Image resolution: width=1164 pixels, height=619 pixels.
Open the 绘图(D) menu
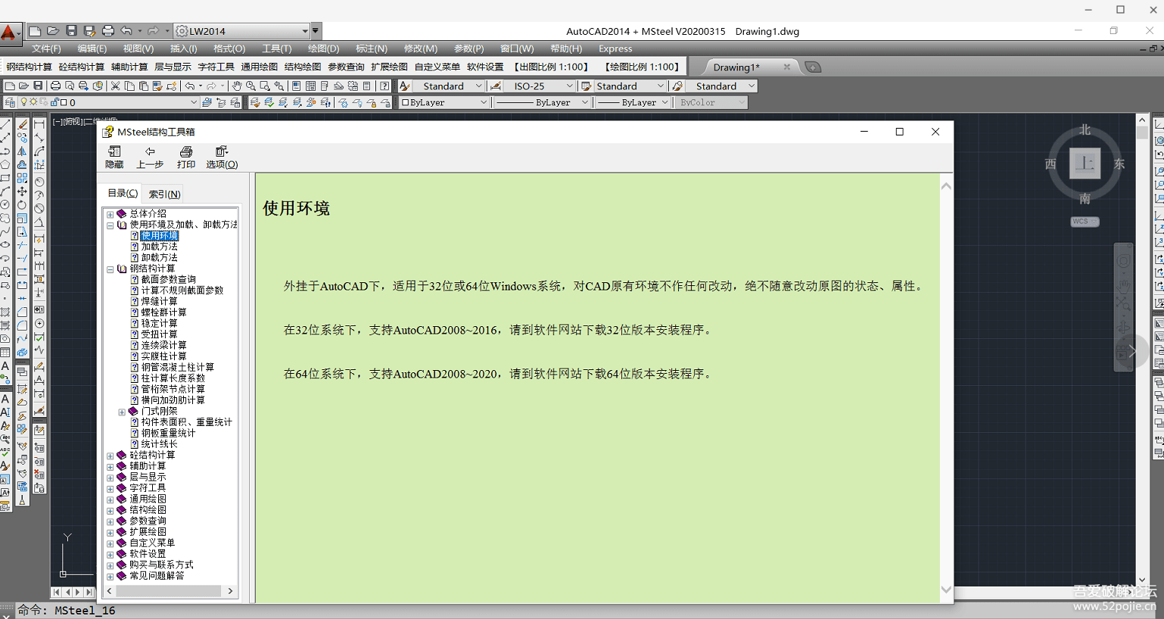pyautogui.click(x=323, y=48)
